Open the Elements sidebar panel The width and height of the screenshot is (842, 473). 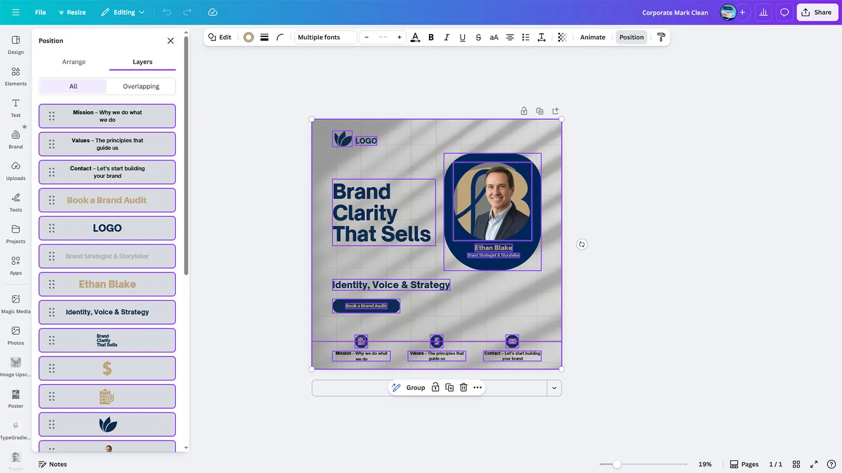coord(16,76)
